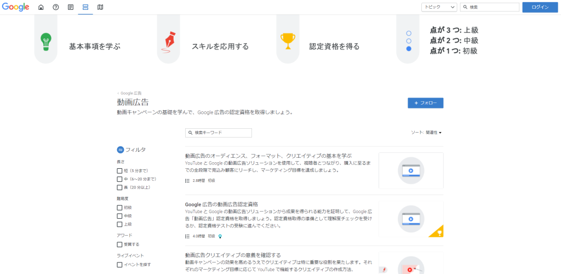Click the magnifier icon in top search box
The height and width of the screenshot is (274, 561).
(x=466, y=7)
